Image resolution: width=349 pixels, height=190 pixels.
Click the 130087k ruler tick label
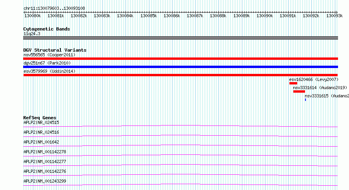coord(195,16)
